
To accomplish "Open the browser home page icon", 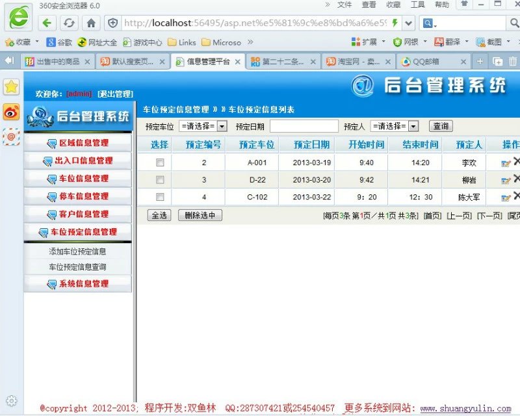I will (91, 23).
